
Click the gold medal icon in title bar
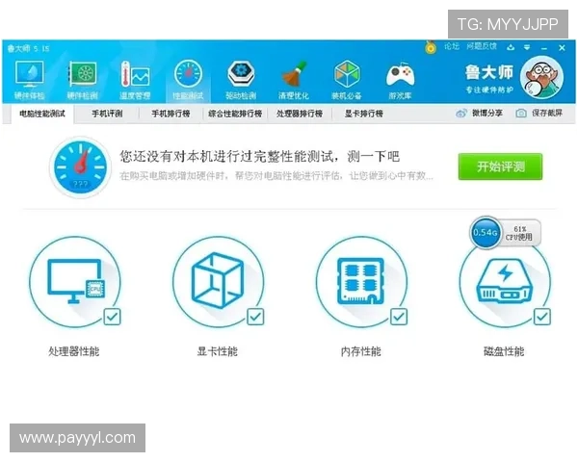click(x=431, y=47)
